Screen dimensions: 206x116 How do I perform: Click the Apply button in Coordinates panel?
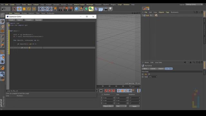(x=134, y=106)
